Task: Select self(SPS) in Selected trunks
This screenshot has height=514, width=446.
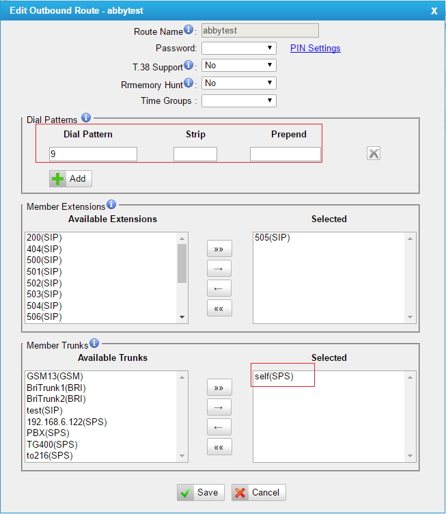Action: click(x=274, y=377)
